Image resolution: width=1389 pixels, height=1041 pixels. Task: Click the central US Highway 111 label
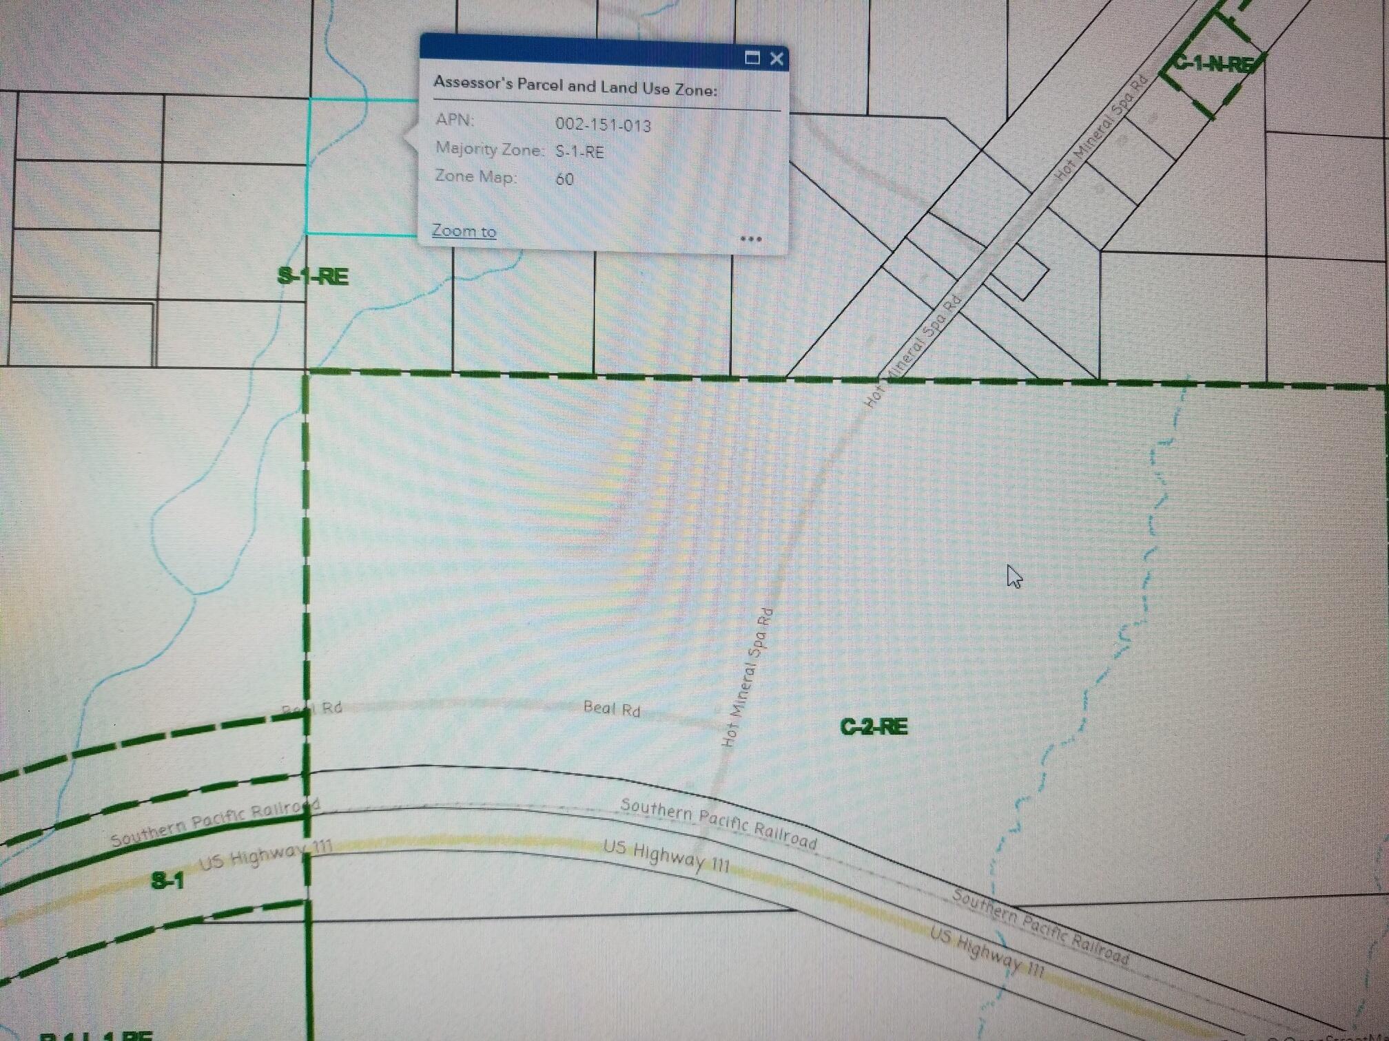[x=666, y=855]
